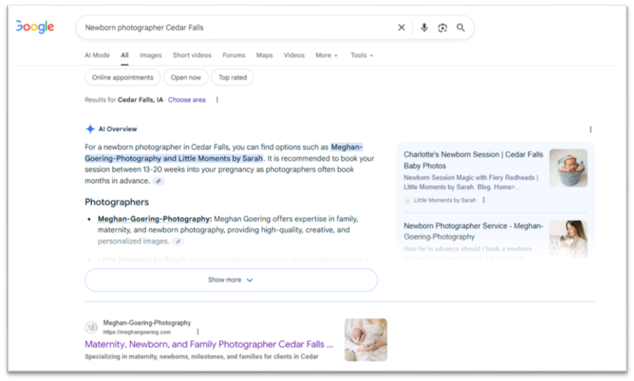Image resolution: width=634 pixels, height=381 pixels.
Task: Open the Tools dropdown
Action: [362, 55]
